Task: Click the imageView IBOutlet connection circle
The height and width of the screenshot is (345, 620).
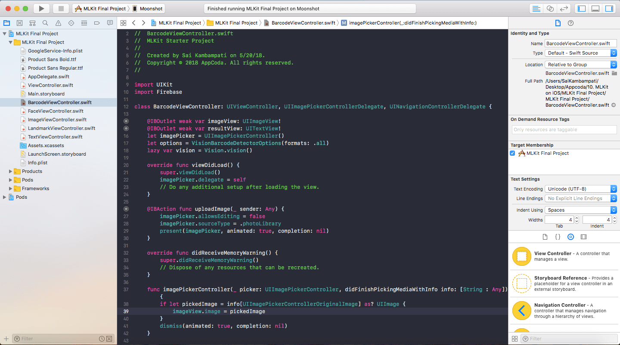Action: pos(126,121)
